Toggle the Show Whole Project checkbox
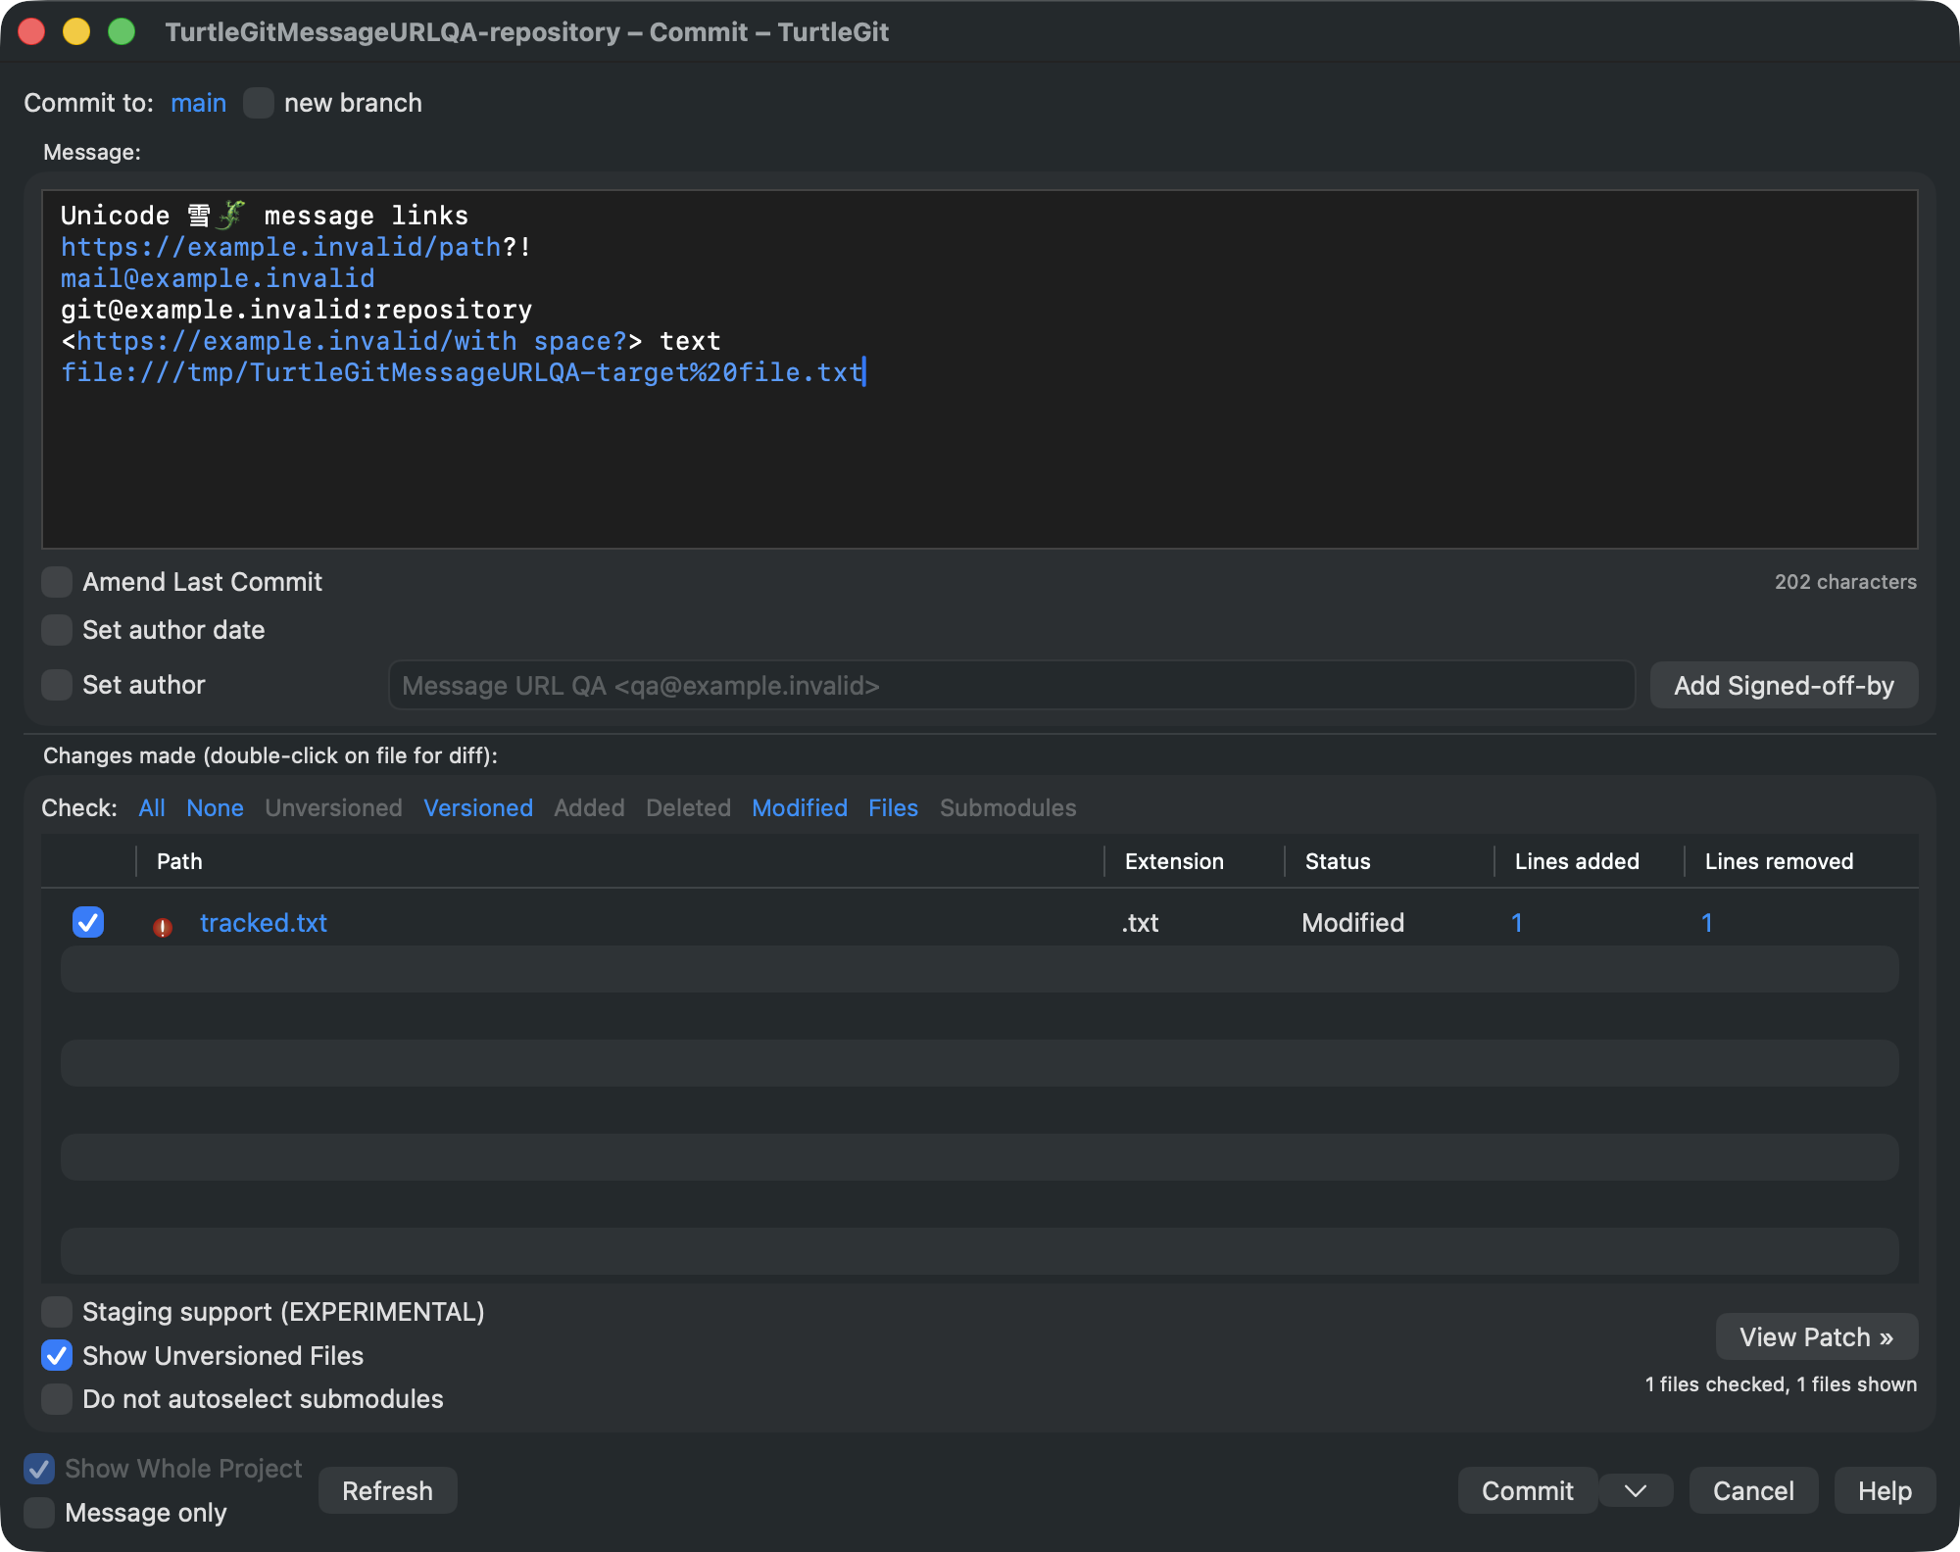The image size is (1960, 1552). pyautogui.click(x=39, y=1468)
